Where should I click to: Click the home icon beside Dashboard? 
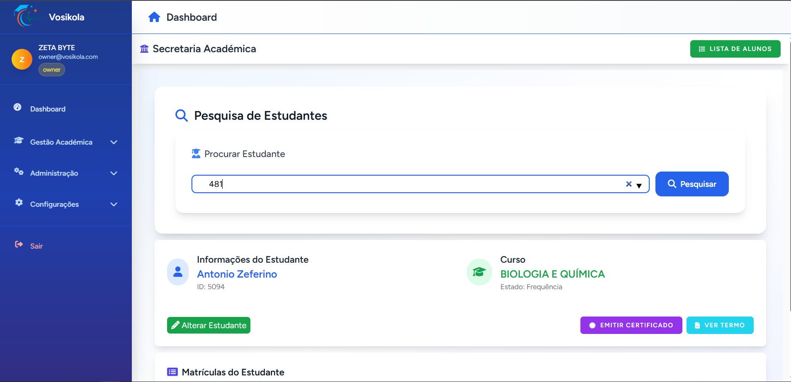click(x=154, y=17)
